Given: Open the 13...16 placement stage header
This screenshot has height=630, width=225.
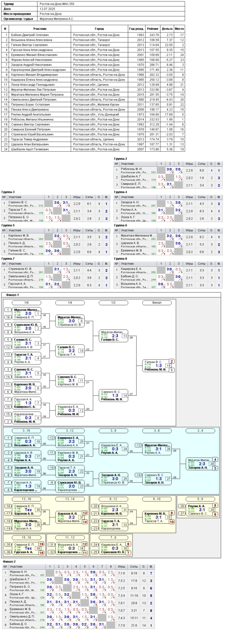Looking at the screenshot, I should [26, 499].
